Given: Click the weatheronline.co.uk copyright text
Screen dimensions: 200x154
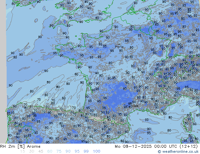Looking at the screenshot, I should (x=178, y=151).
